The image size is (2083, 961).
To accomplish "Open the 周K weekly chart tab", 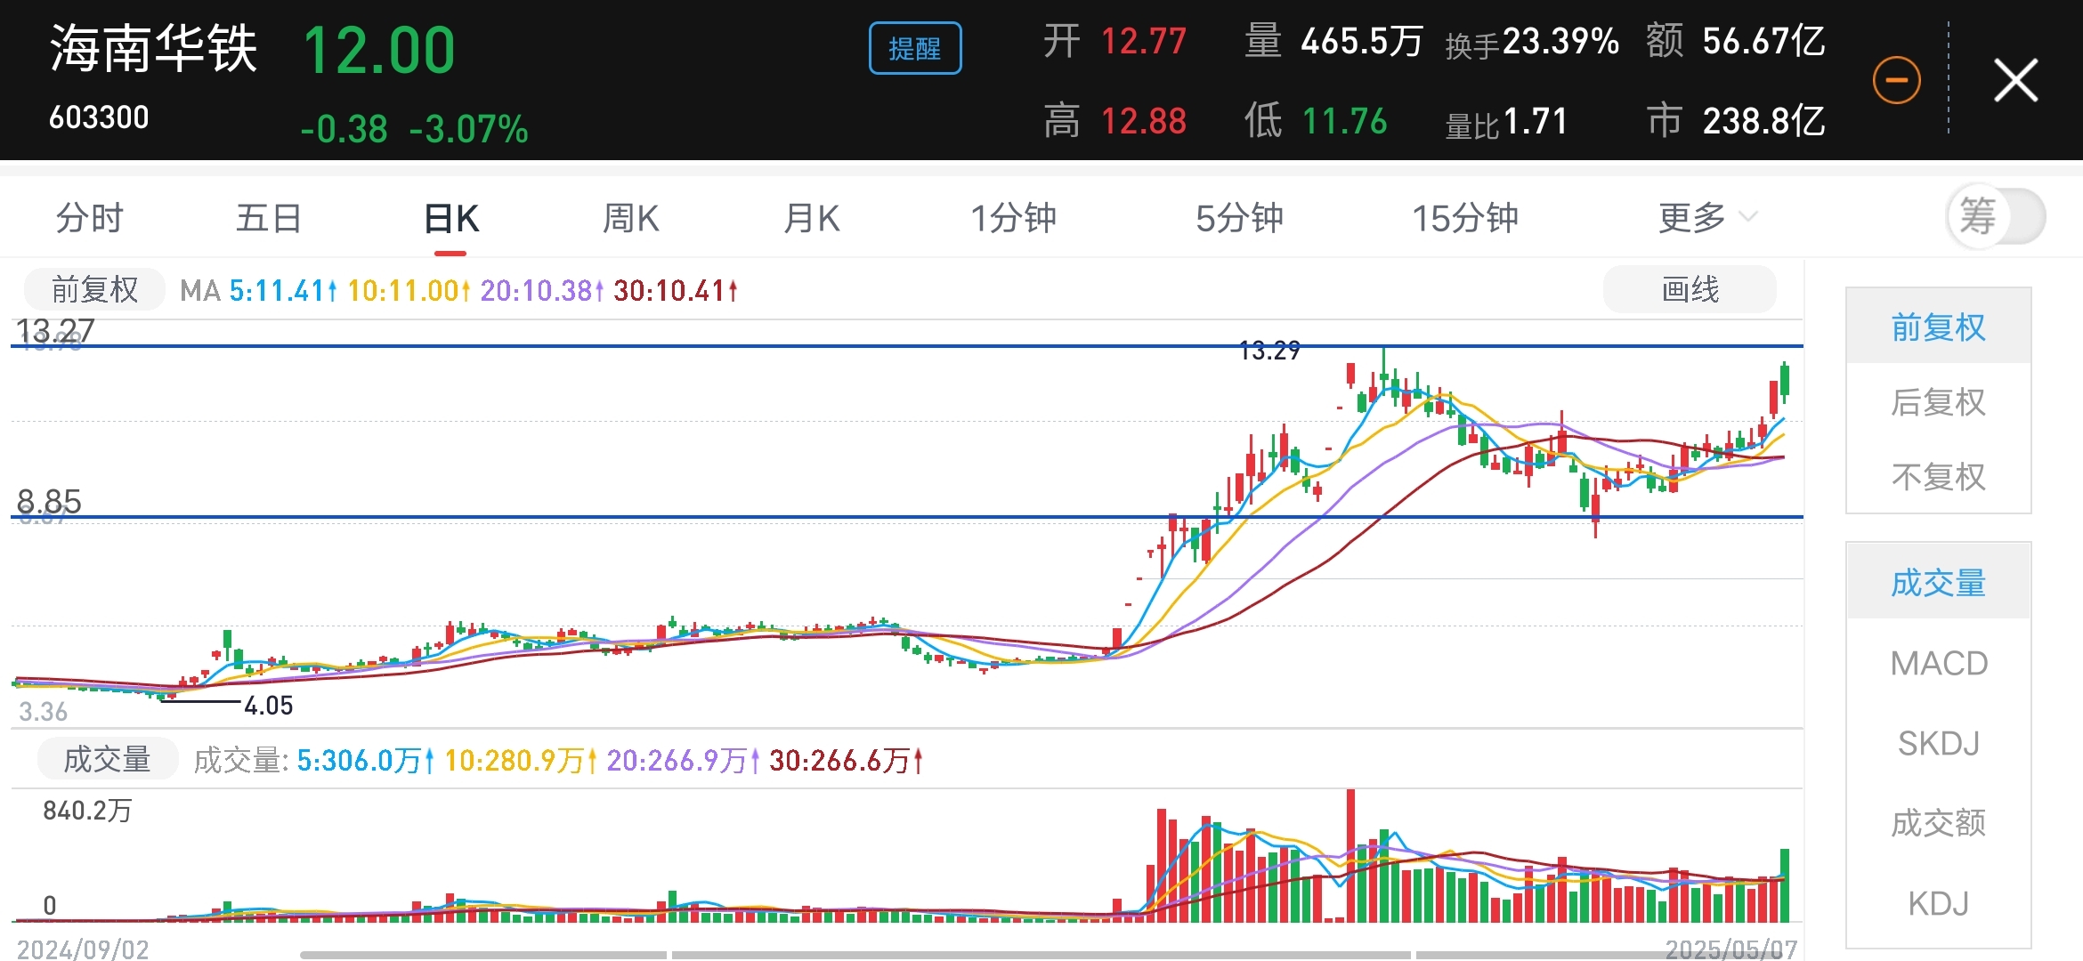I will (631, 218).
